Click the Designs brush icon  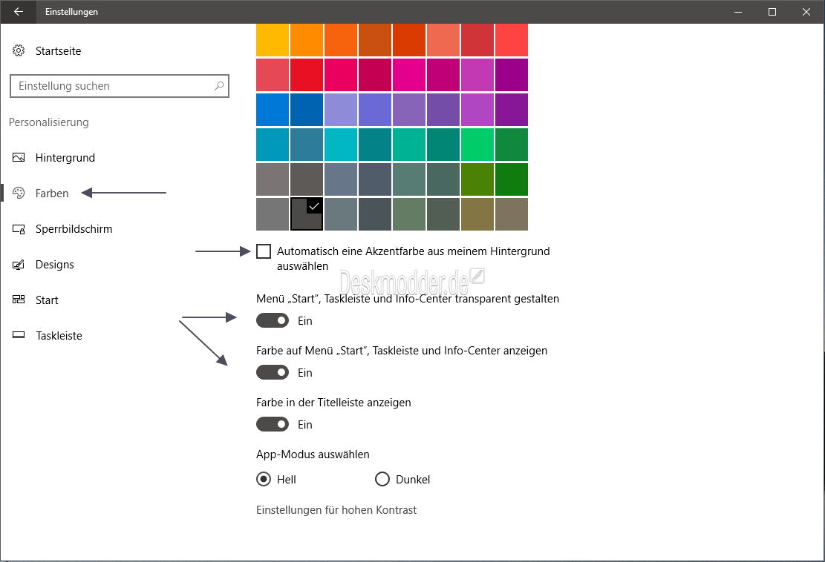[x=19, y=264]
